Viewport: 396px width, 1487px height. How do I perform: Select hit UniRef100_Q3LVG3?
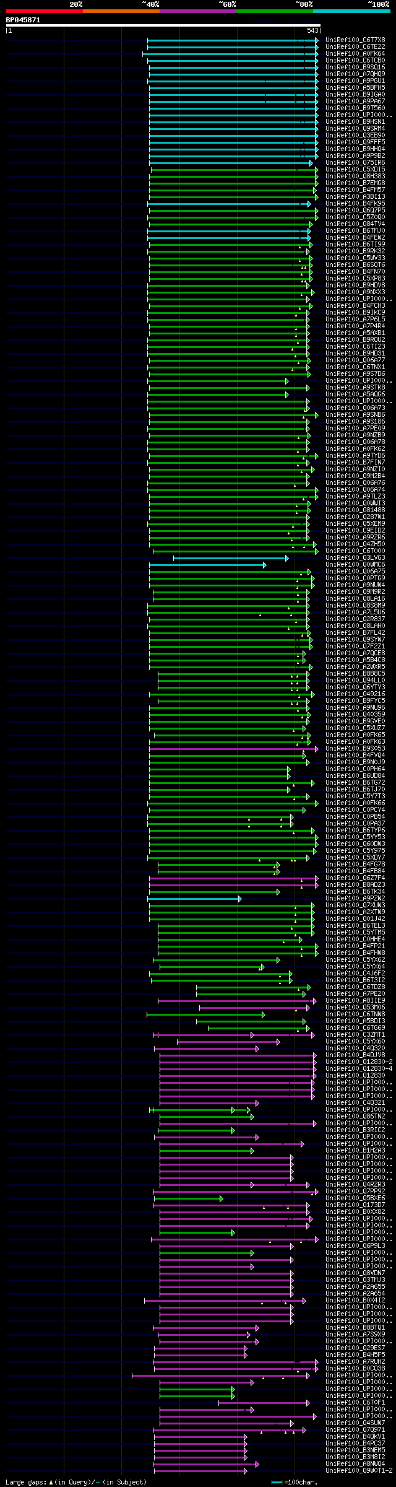point(355,557)
